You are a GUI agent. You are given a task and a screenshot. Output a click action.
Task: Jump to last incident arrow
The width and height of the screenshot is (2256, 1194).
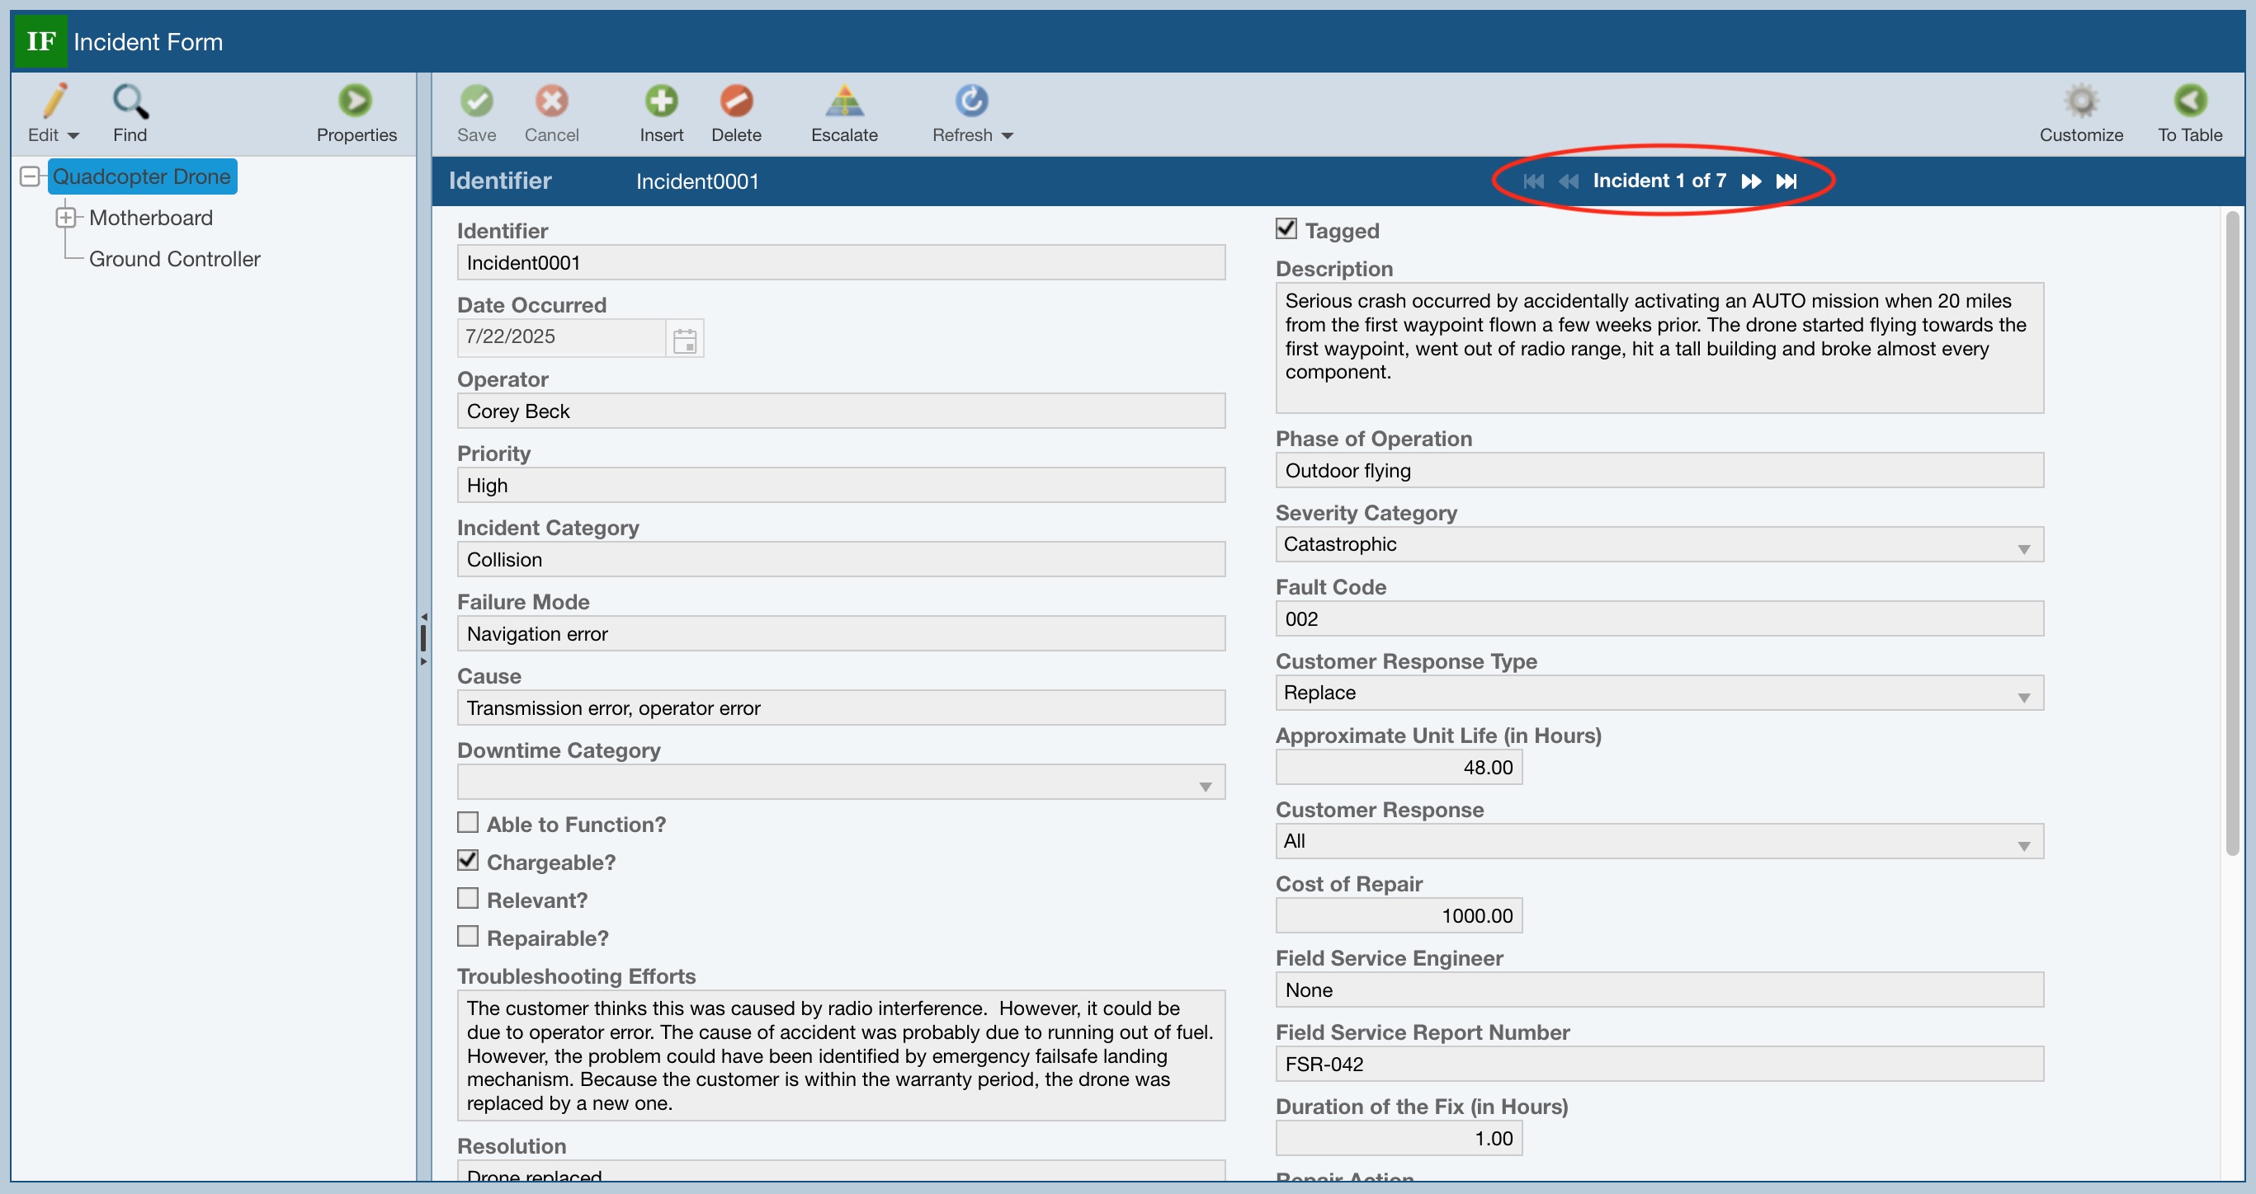tap(1786, 181)
